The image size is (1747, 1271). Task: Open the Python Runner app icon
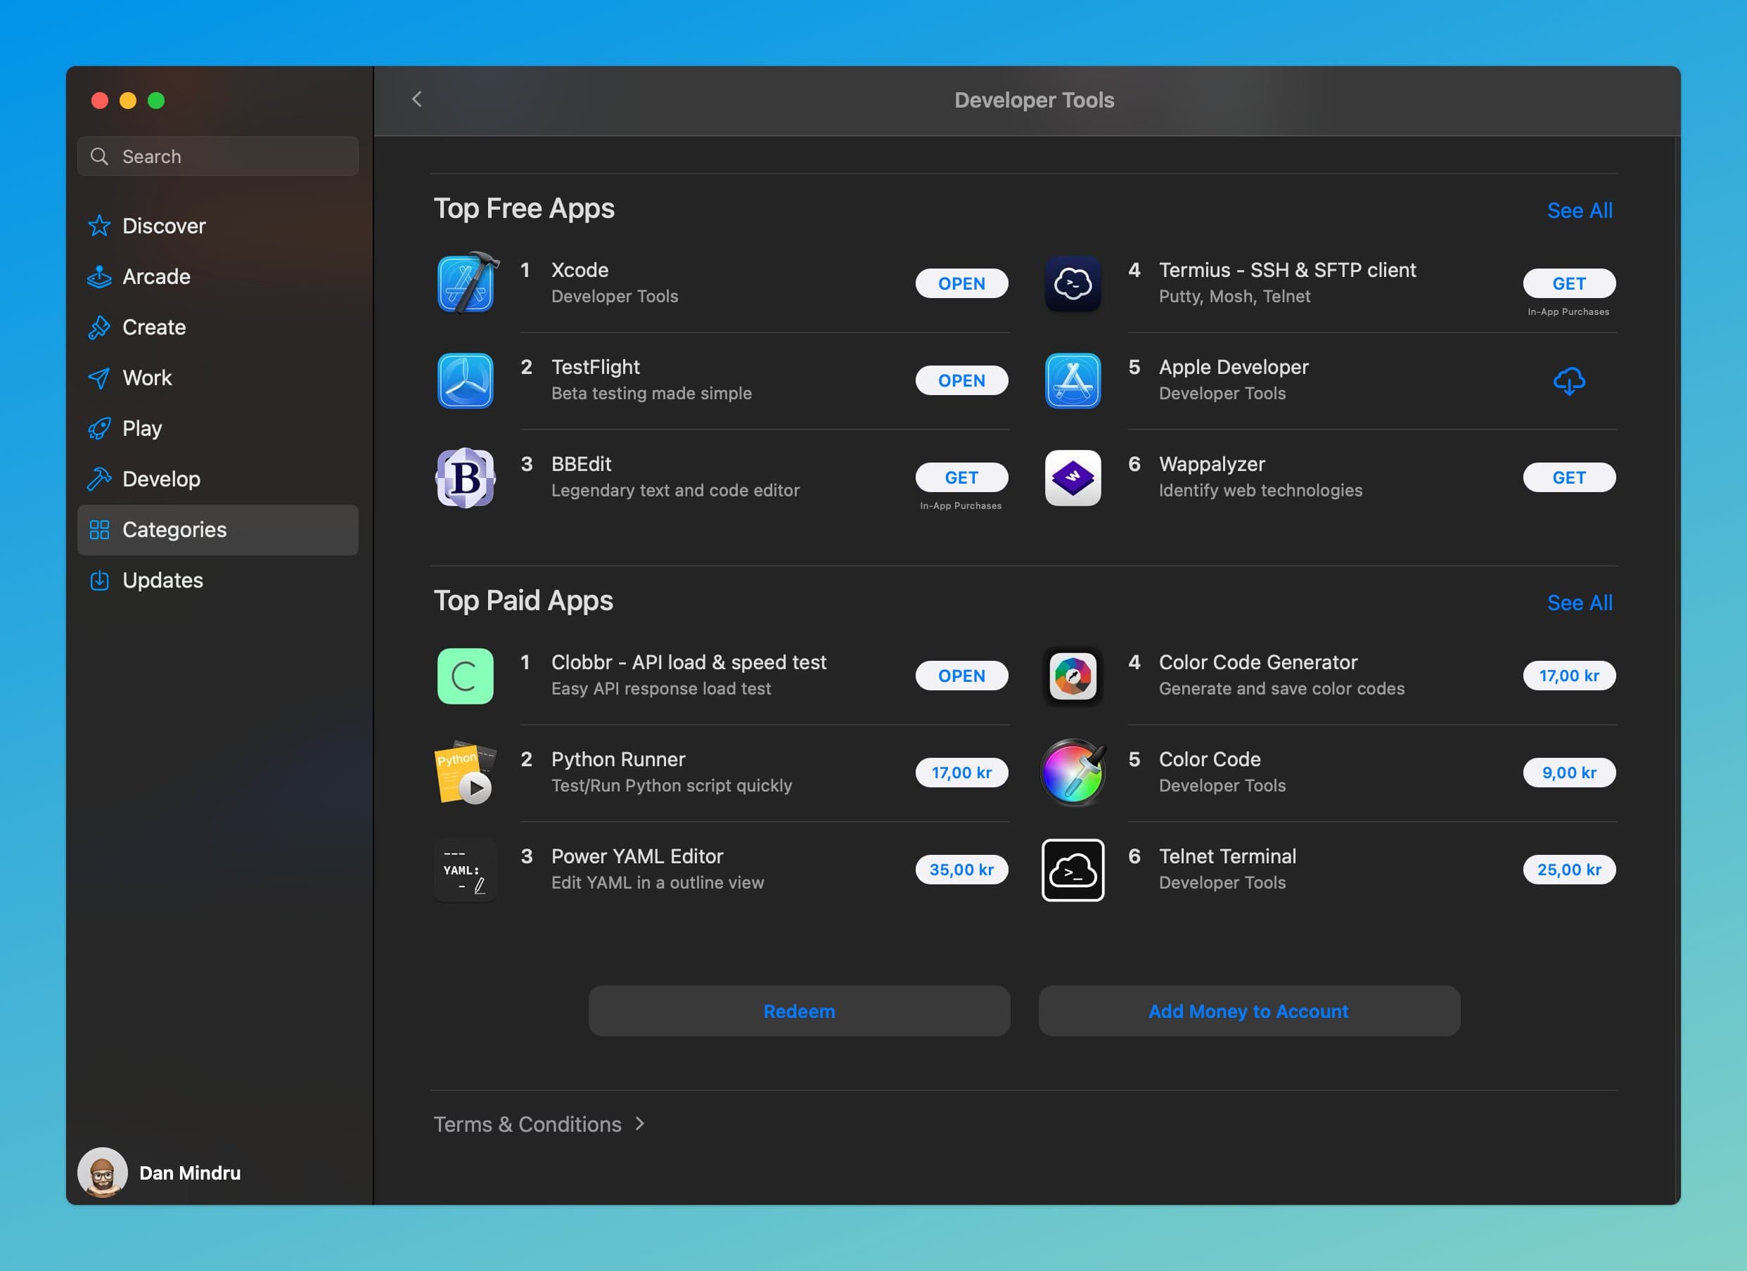466,773
